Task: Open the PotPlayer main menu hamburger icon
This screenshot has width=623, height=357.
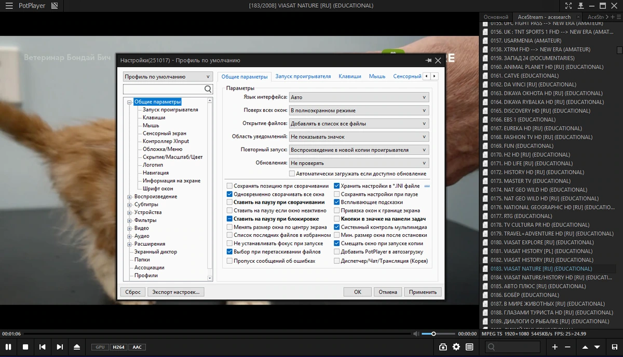Action: tap(9, 6)
